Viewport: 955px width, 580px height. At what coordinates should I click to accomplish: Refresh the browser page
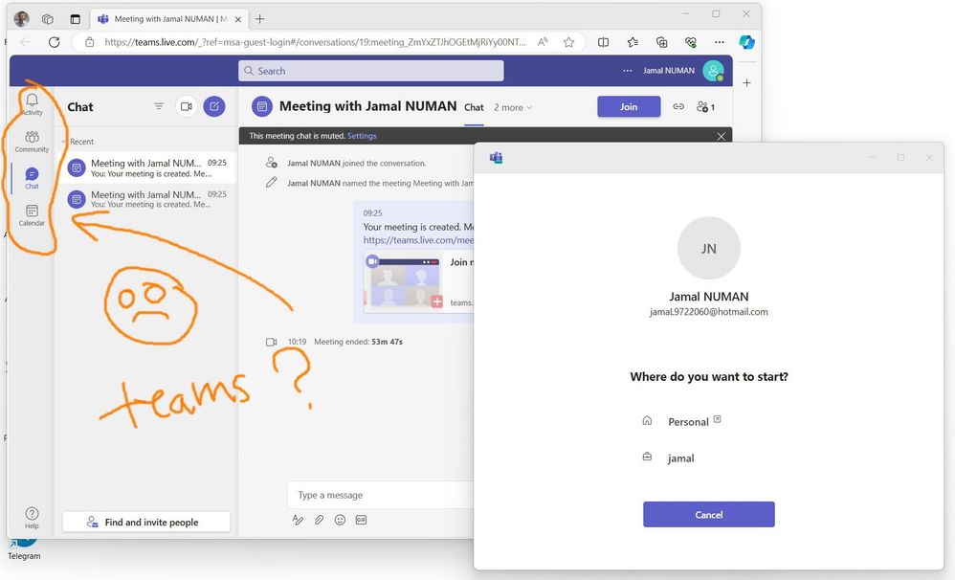pyautogui.click(x=55, y=42)
